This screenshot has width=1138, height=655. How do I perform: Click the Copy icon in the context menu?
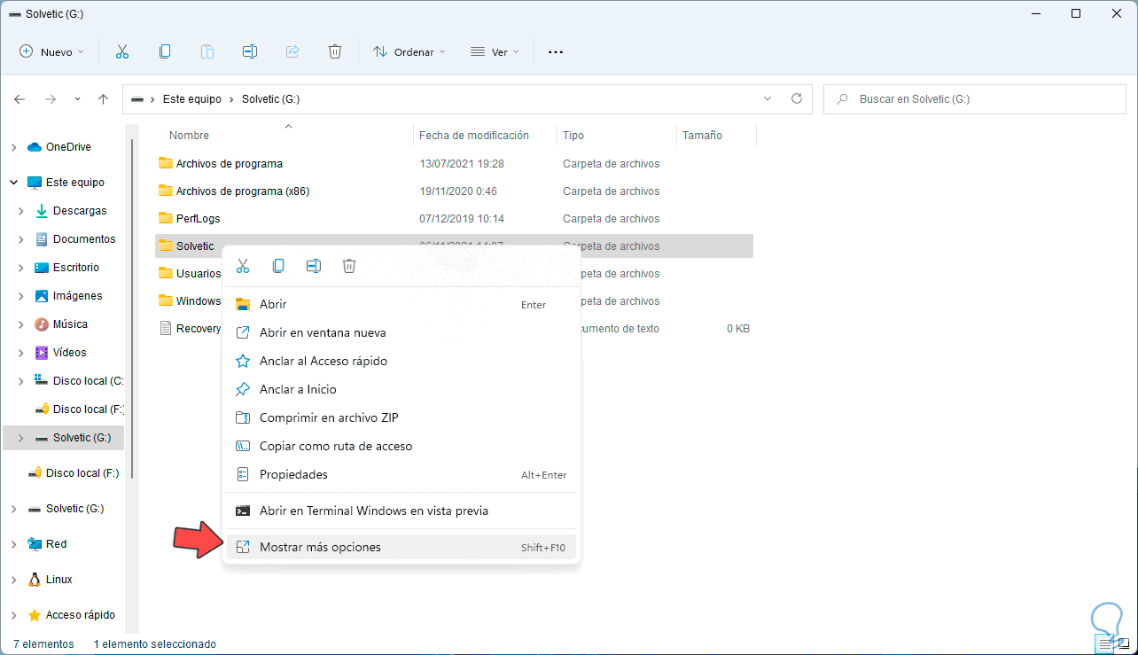(278, 266)
